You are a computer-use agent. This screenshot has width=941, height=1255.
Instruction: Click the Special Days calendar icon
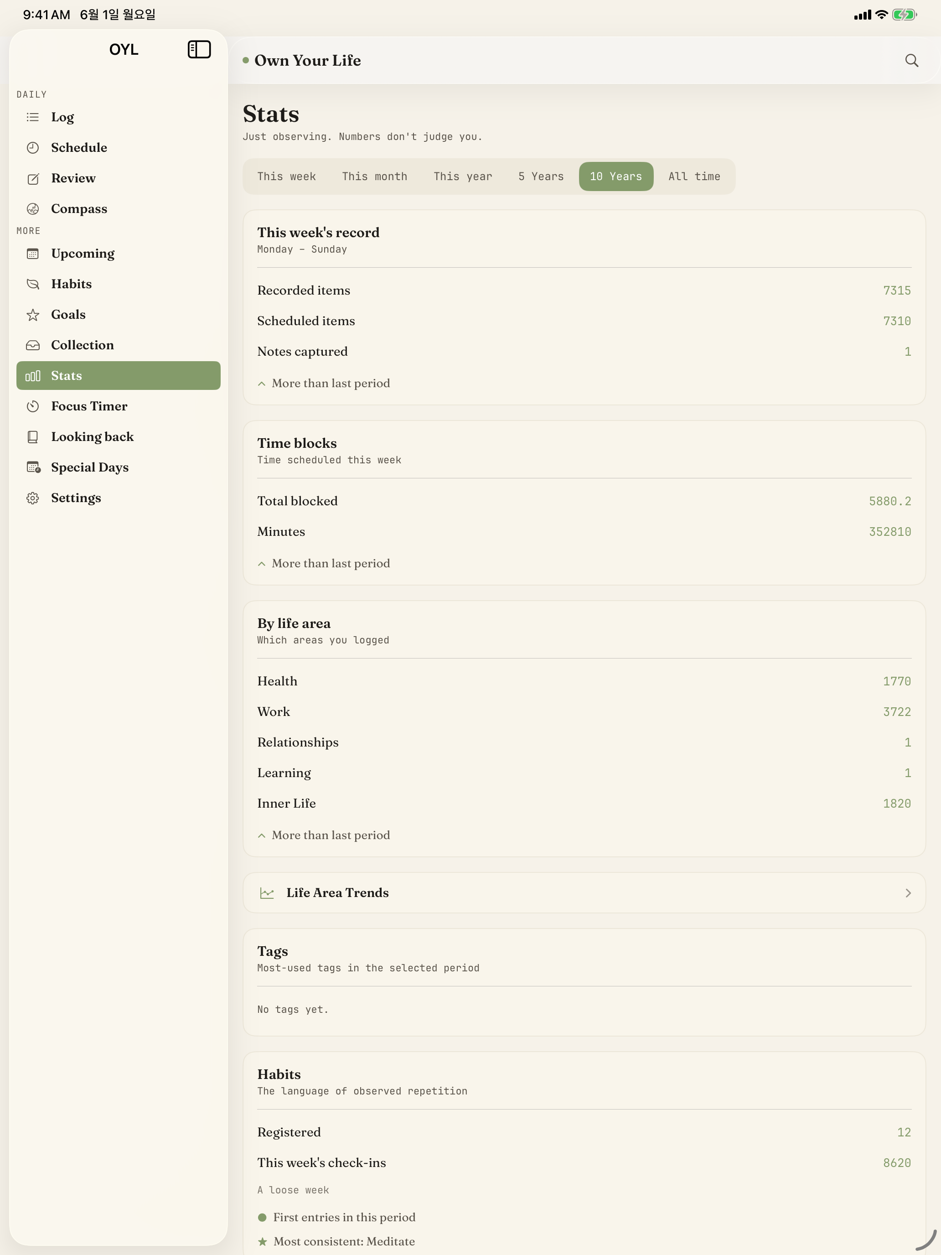click(33, 467)
